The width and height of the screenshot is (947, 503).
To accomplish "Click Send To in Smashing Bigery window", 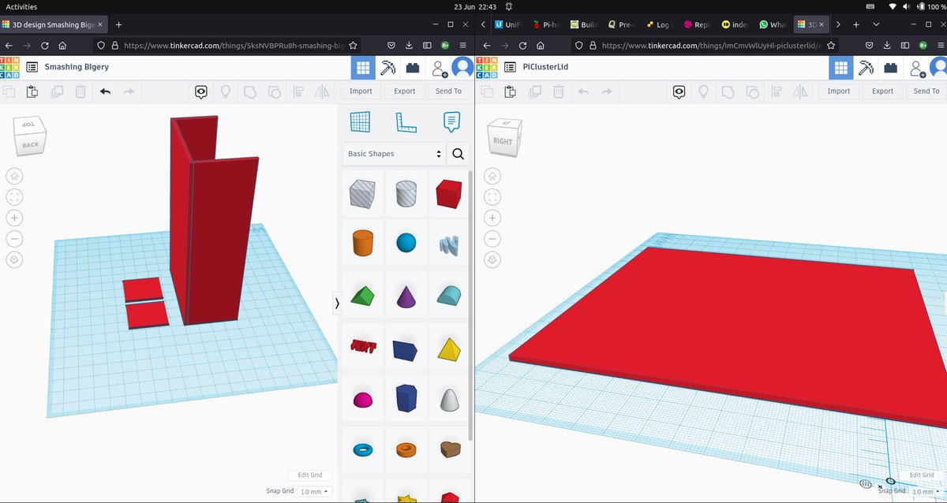I will (x=448, y=91).
